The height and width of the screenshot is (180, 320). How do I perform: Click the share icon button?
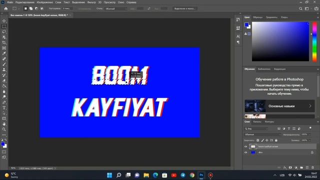coord(316,8)
